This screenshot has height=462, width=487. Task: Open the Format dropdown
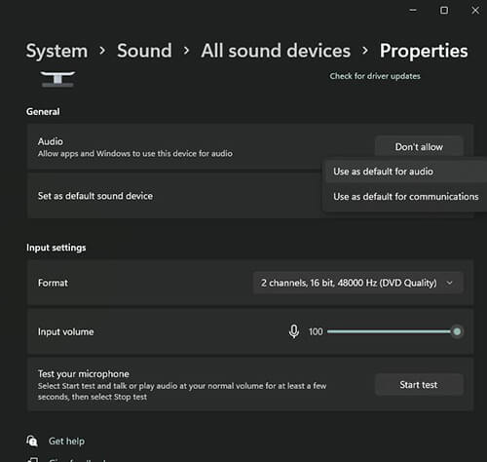pyautogui.click(x=357, y=283)
